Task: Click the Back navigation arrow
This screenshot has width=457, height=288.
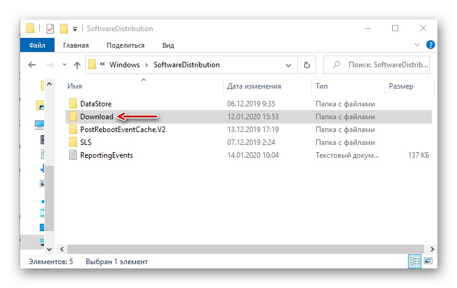Action: [x=32, y=65]
